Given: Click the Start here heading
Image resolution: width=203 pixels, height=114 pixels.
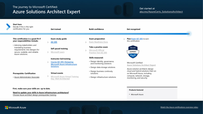Looking at the screenshot, I should click(x=17, y=24).
